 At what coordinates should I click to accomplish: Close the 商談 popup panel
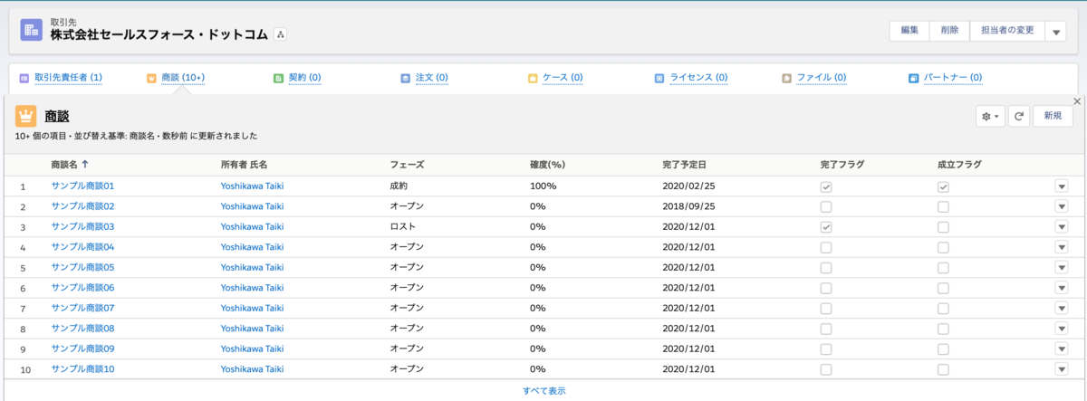pos(1076,101)
